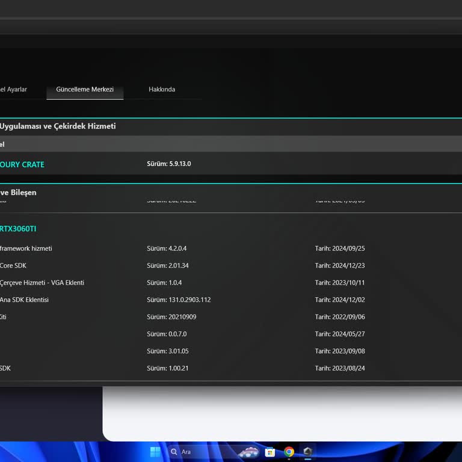
Task: Select version Sürüm: 3.01.05
Action: coord(168,351)
